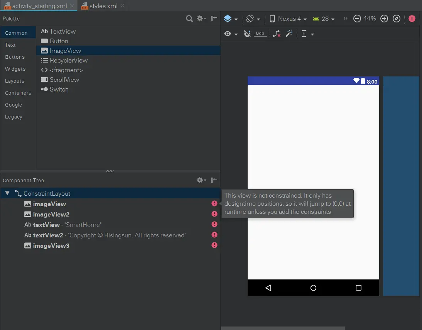
Task: Select ImageView in the palette
Action: [128, 51]
